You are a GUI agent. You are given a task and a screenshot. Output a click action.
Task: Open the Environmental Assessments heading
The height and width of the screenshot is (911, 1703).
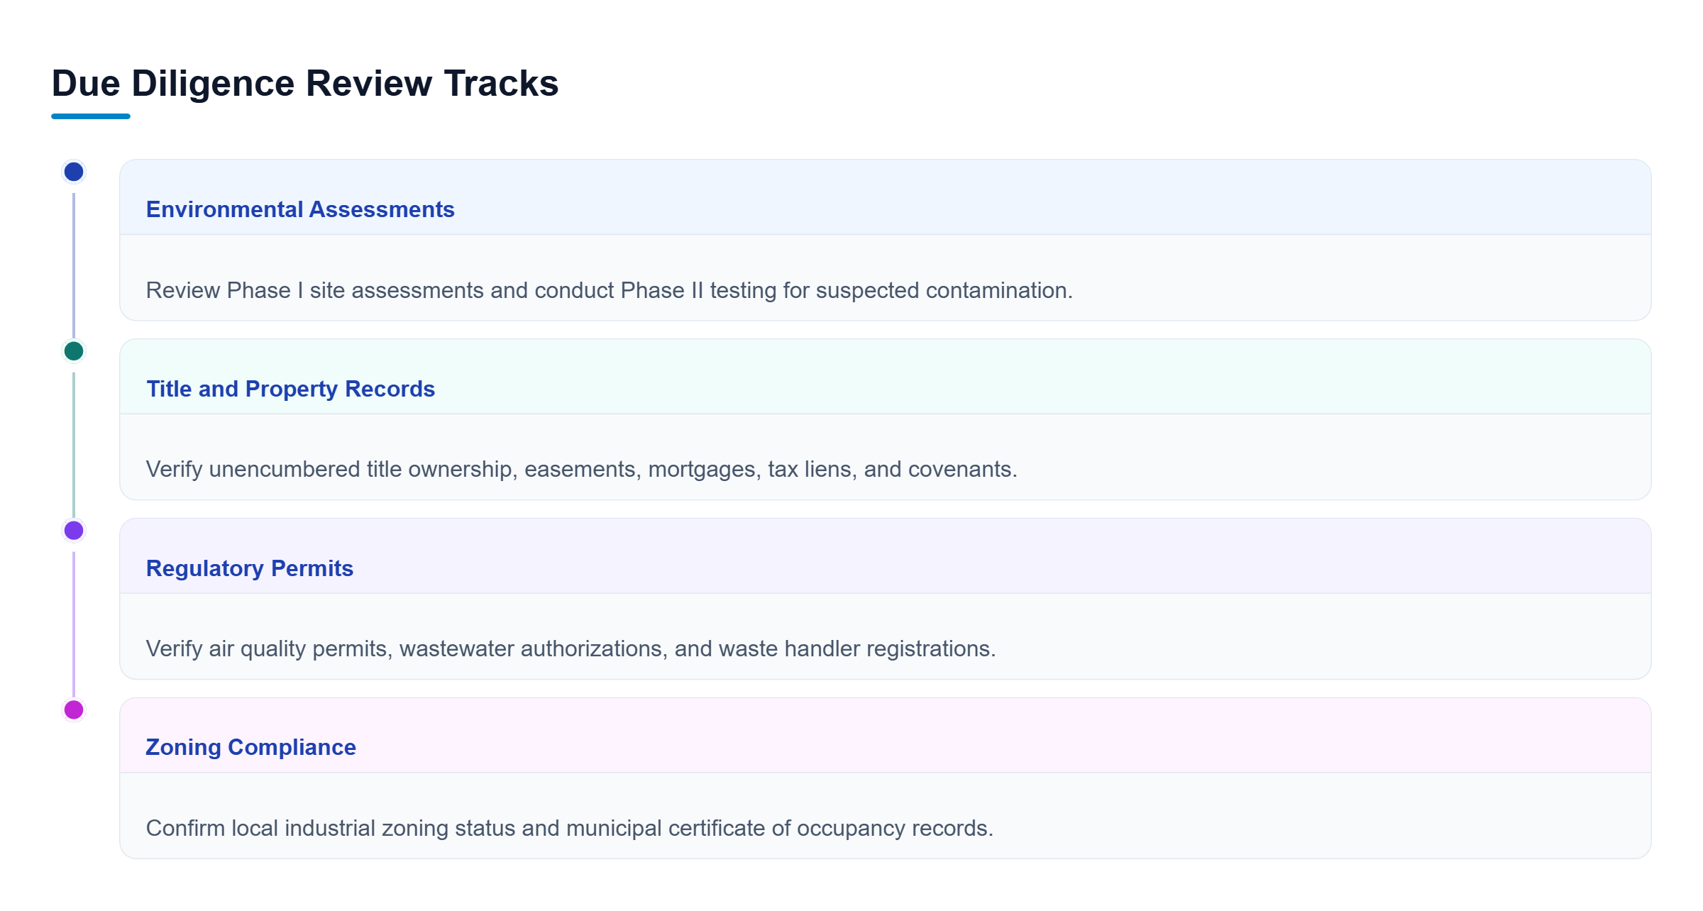300,209
